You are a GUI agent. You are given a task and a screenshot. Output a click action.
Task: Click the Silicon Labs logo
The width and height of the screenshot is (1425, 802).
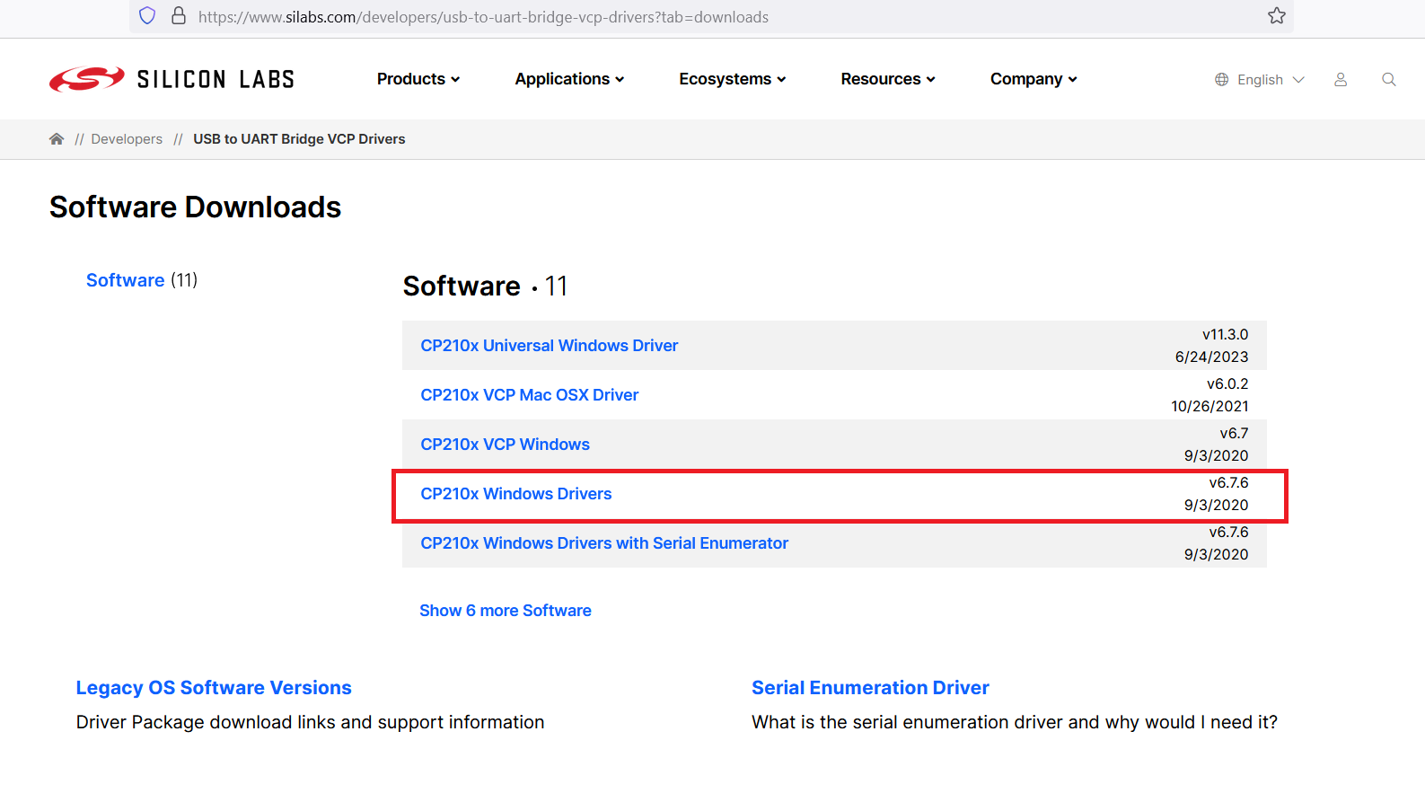[x=172, y=79]
